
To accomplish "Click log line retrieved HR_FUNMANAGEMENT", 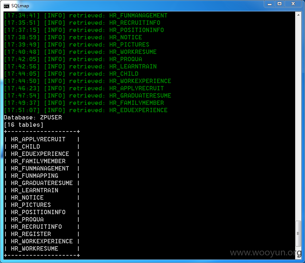I will point(86,16).
